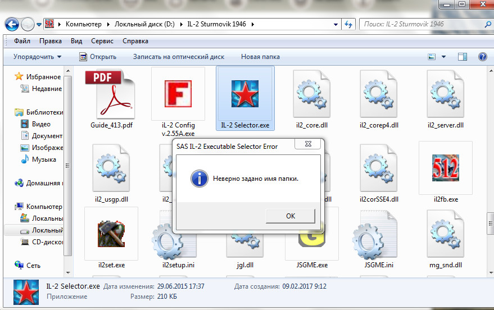Select the jgl.dll file icon
This screenshot has height=310, width=494.
245,244
